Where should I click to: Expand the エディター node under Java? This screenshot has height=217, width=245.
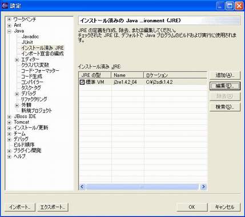point(17,60)
